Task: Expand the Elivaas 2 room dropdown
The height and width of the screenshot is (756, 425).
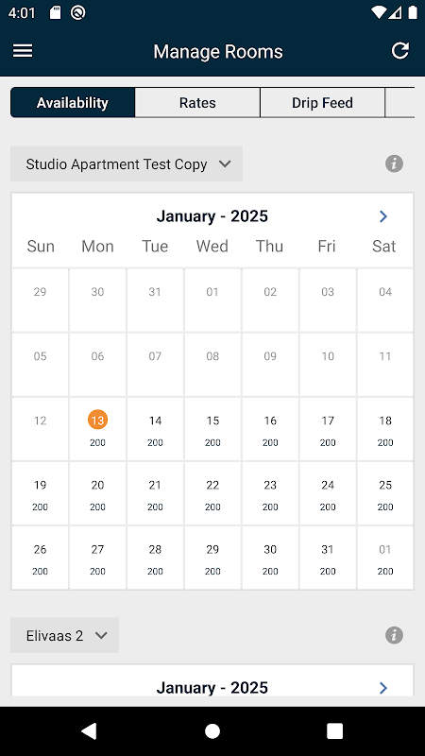Action: 64,635
